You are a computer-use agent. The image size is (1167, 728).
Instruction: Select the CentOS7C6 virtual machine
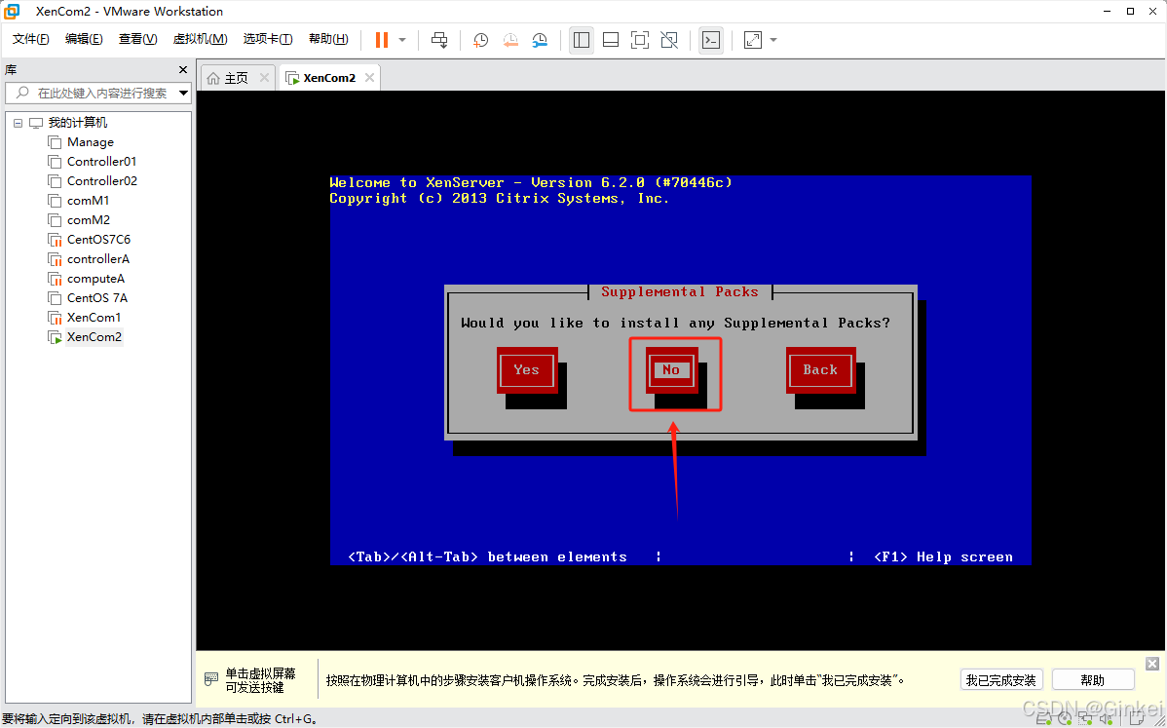point(98,239)
